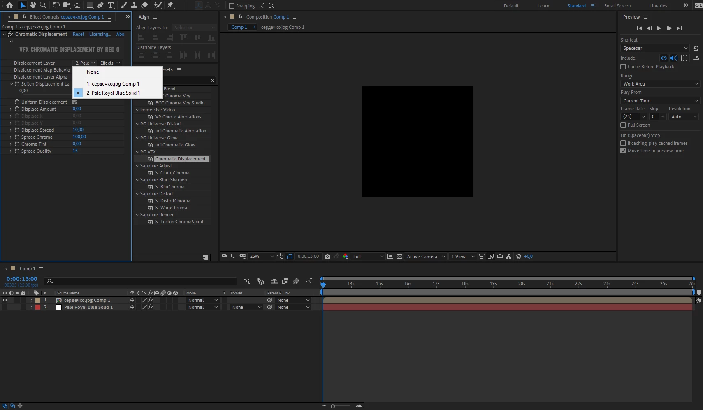Toggle Uniform Displacement checkbox
The width and height of the screenshot is (703, 410).
click(x=75, y=102)
